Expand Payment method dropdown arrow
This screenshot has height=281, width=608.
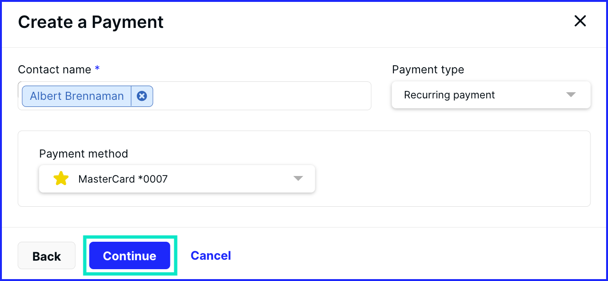click(x=298, y=178)
